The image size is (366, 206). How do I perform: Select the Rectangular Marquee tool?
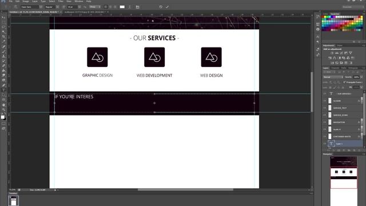[x=3, y=22]
